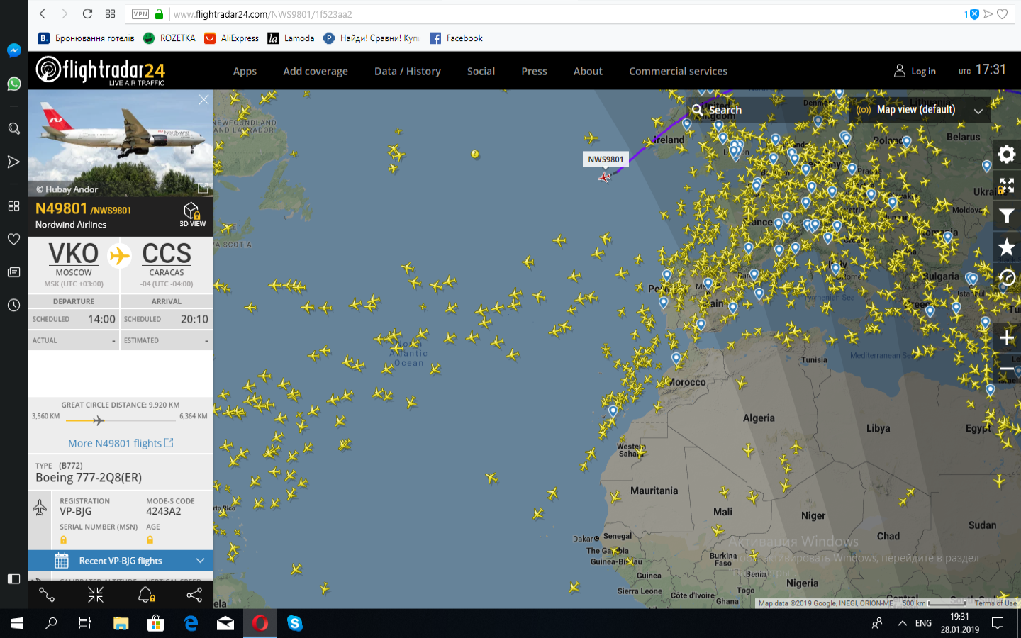The image size is (1021, 638).
Task: Open the Data / History menu
Action: point(407,71)
